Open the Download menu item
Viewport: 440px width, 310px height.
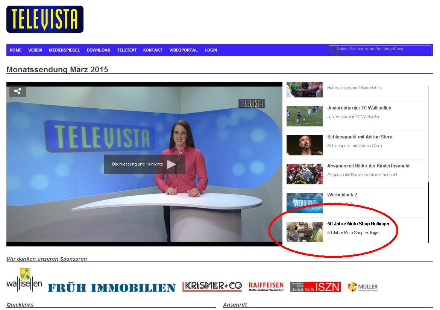coord(99,50)
